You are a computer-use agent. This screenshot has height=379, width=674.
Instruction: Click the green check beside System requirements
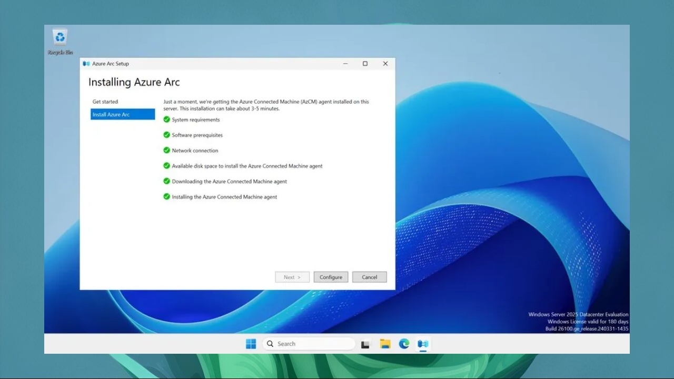pyautogui.click(x=167, y=119)
